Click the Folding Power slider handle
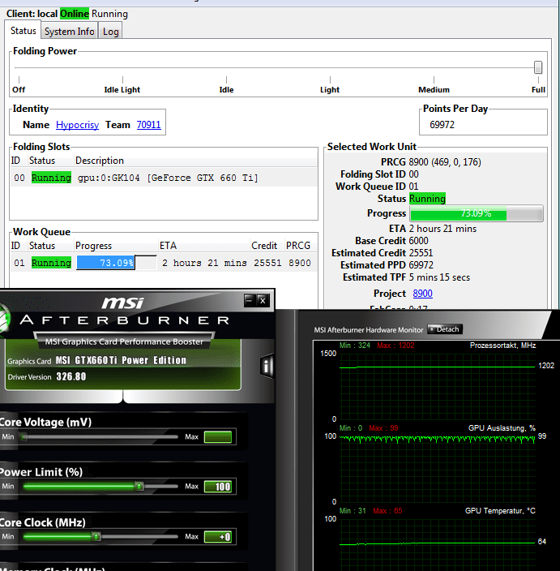Screen dimensions: 560x571 coord(538,67)
